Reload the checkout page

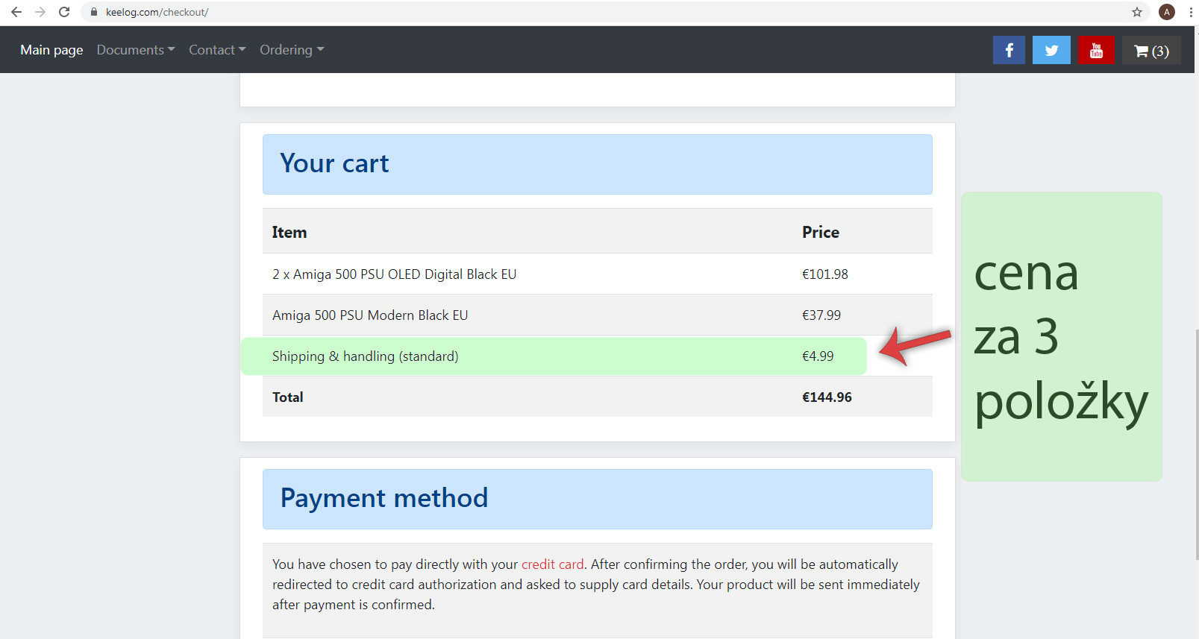(x=64, y=12)
